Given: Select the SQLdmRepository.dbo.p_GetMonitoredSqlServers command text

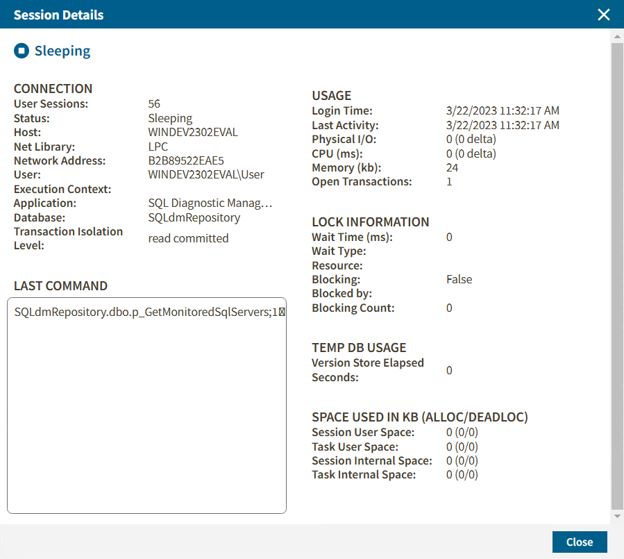Looking at the screenshot, I should click(x=150, y=312).
